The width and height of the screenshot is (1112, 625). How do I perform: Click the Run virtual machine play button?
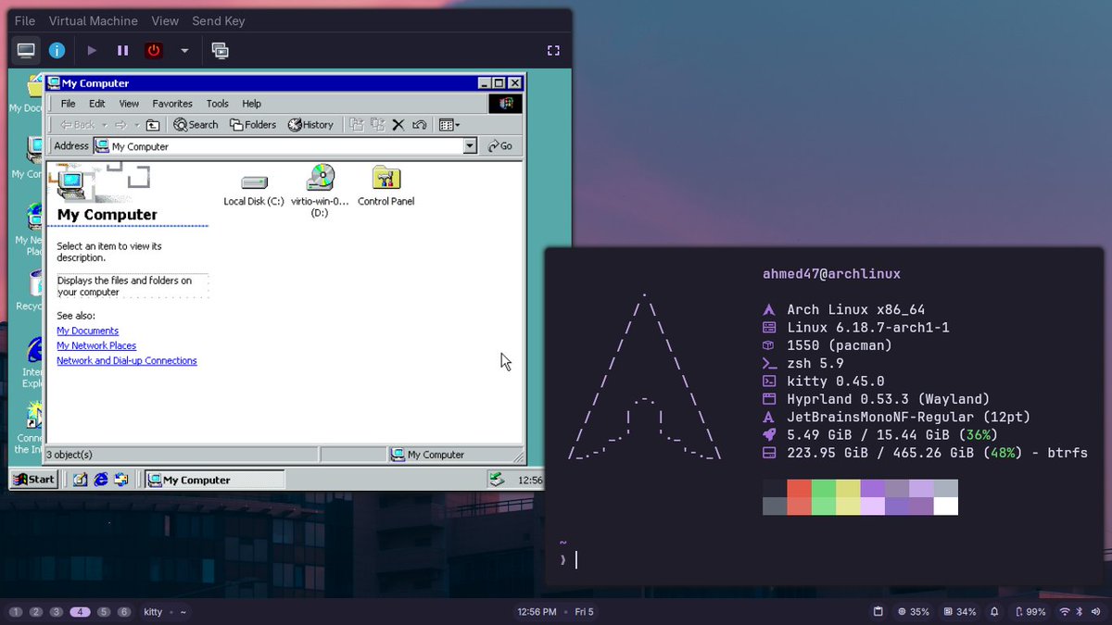tap(92, 51)
